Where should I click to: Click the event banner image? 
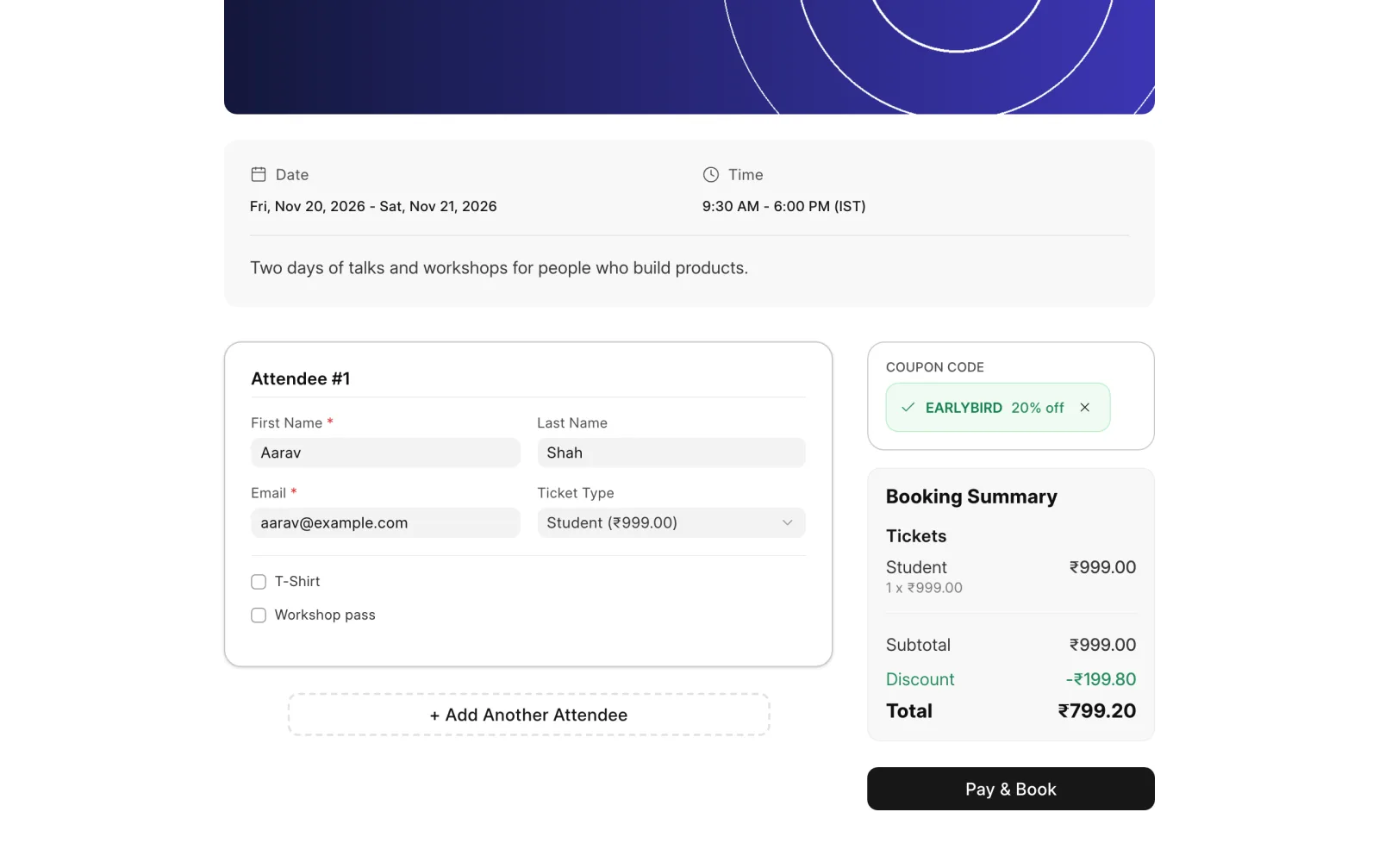[689, 57]
